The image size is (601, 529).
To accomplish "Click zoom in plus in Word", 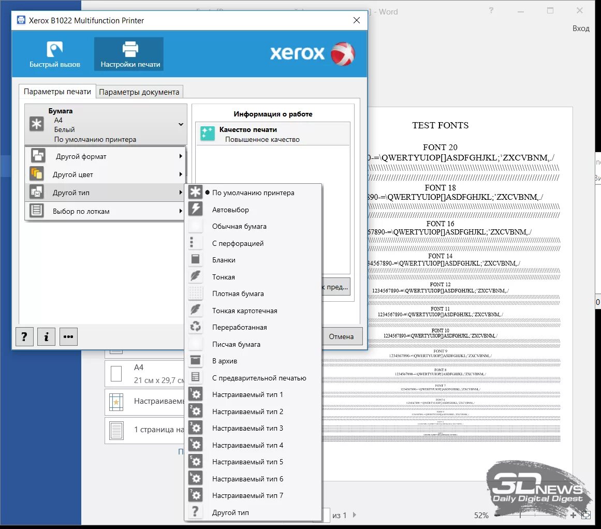I will (573, 515).
